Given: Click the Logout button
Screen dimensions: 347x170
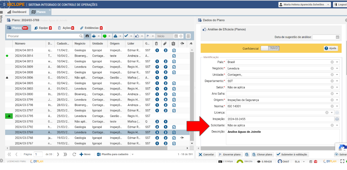Looking at the screenshot, I should click(x=340, y=5).
